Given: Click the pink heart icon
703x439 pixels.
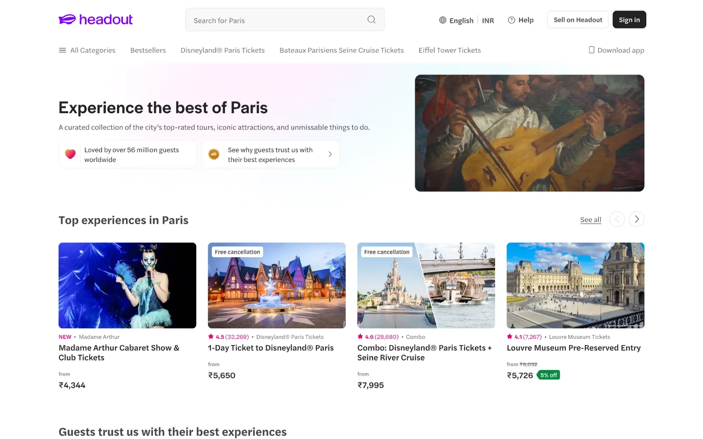Looking at the screenshot, I should [x=70, y=154].
